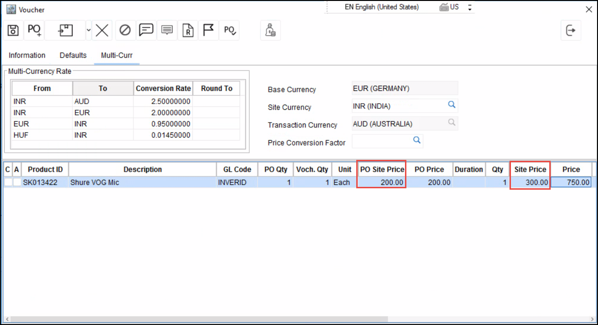
Task: Click the Base Currency EUR (GERMANY) field
Action: [405, 88]
